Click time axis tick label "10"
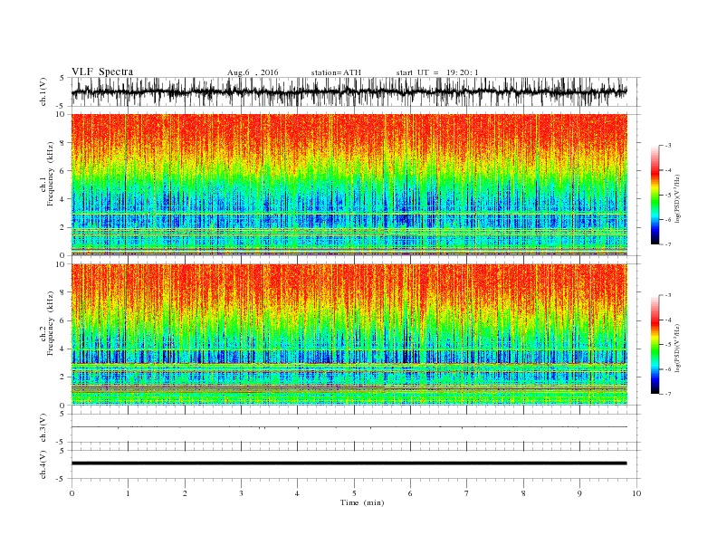This screenshot has height=554, width=717. [636, 493]
